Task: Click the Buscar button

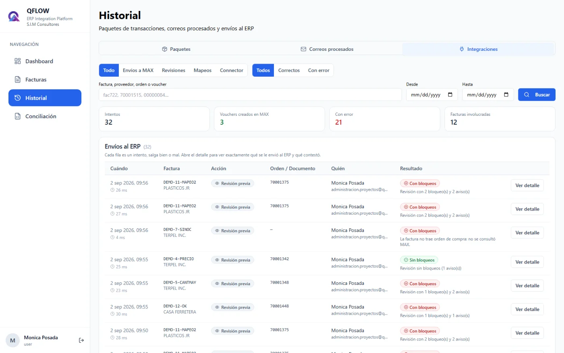Action: point(537,95)
